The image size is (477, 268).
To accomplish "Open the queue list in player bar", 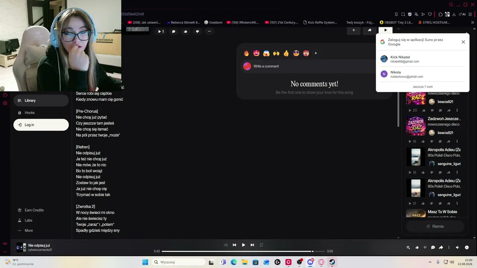I will click(408, 248).
